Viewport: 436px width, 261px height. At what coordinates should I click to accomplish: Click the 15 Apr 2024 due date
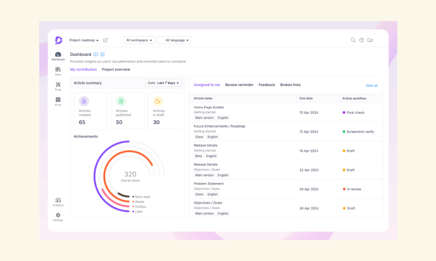(309, 132)
